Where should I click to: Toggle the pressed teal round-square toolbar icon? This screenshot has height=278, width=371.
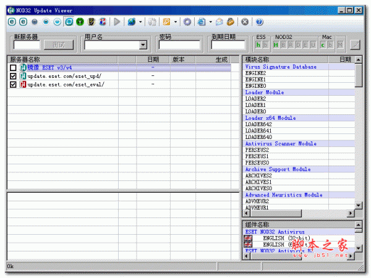click(x=69, y=22)
